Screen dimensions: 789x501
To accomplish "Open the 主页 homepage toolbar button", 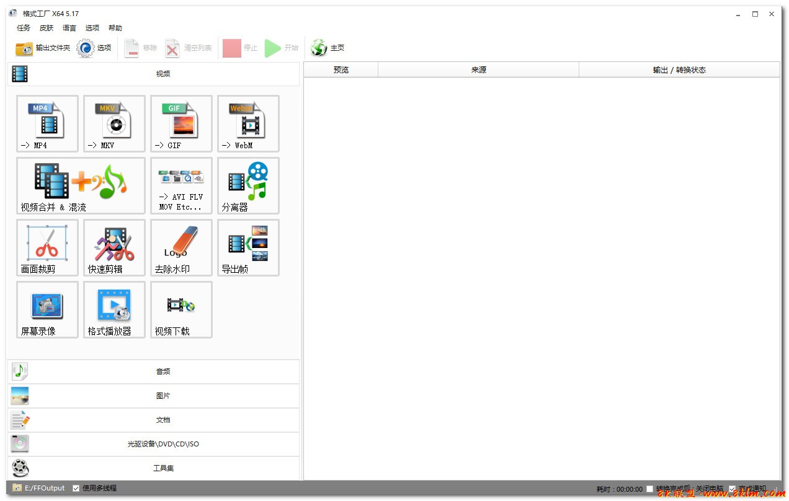I will (x=328, y=48).
